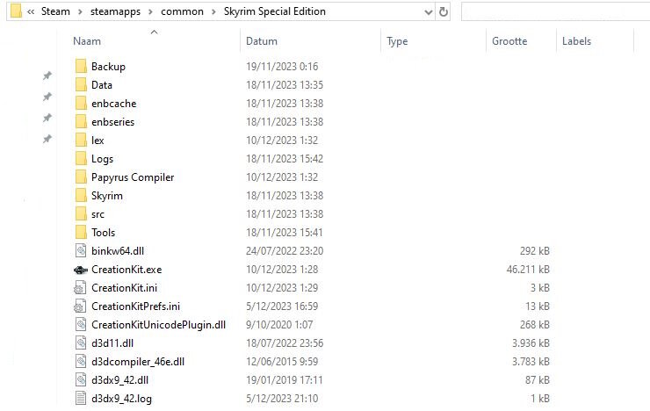
Task: Select the CreationKitPrefs.ini file name
Action: point(135,306)
